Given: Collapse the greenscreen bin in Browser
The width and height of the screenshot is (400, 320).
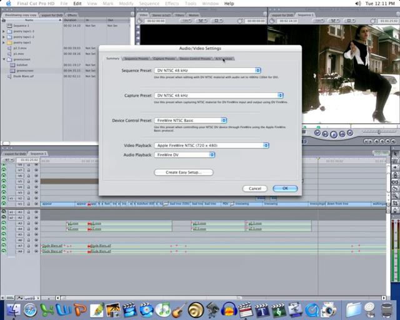Looking at the screenshot, I should 4,59.
